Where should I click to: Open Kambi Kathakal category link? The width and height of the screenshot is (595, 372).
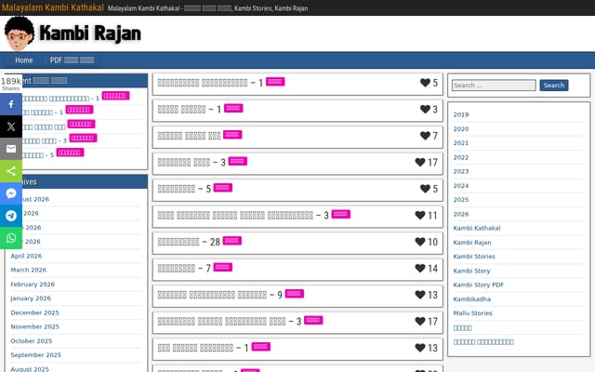click(x=477, y=228)
